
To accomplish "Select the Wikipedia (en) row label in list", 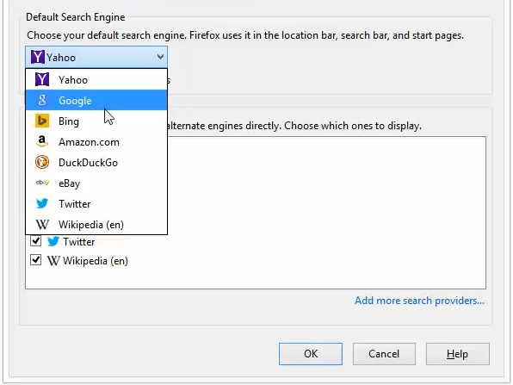I will point(96,261).
